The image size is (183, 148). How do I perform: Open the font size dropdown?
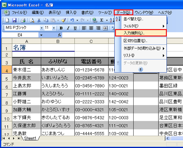click(54, 28)
